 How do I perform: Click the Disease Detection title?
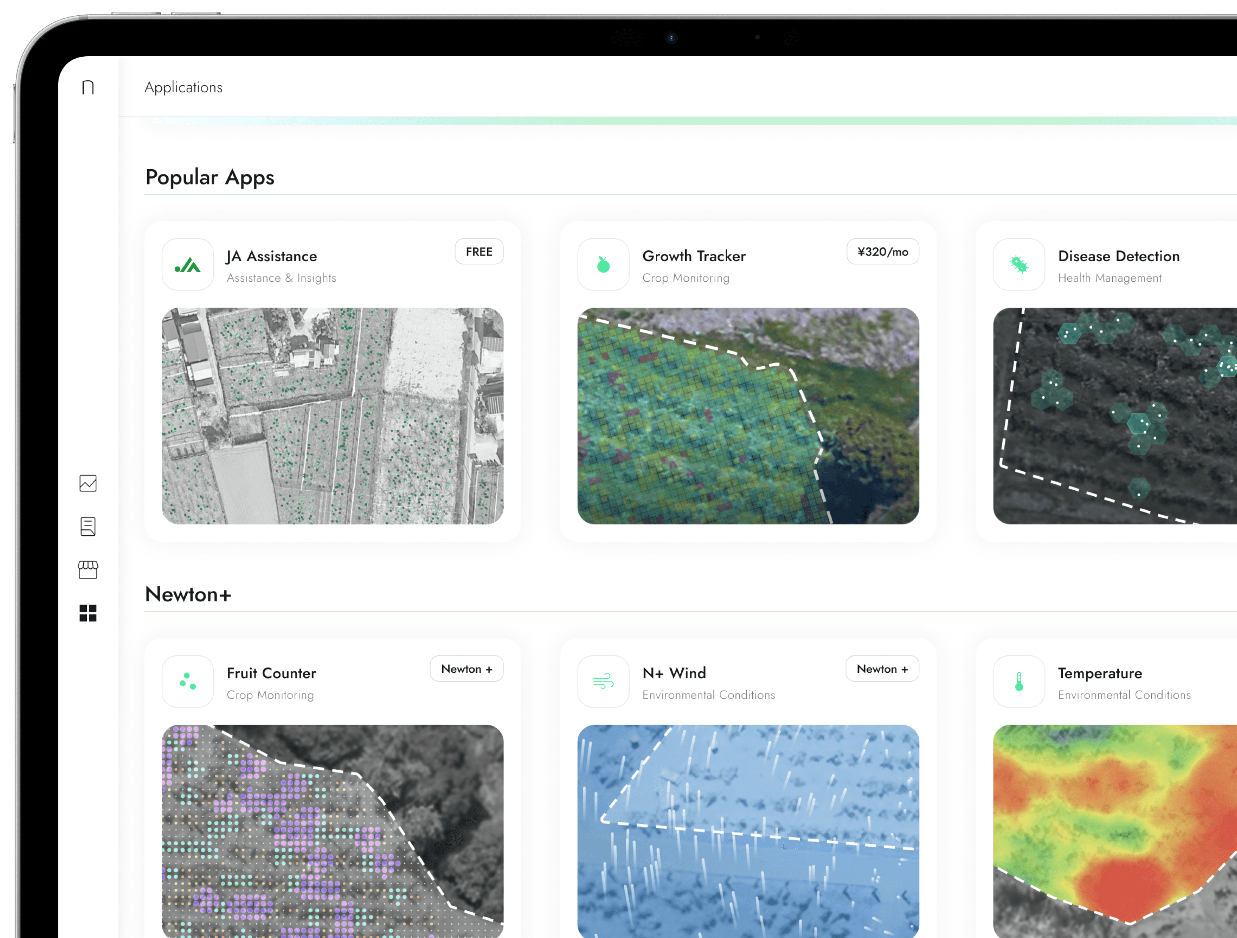1119,256
